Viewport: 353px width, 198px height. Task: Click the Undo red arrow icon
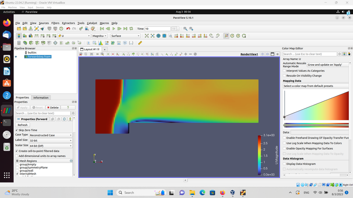coord(68,29)
